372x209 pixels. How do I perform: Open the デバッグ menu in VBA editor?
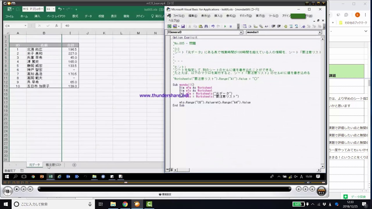tap(246, 16)
